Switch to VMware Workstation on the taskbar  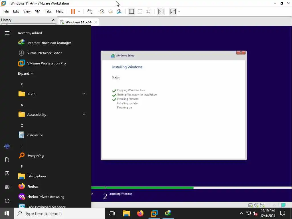click(x=154, y=213)
